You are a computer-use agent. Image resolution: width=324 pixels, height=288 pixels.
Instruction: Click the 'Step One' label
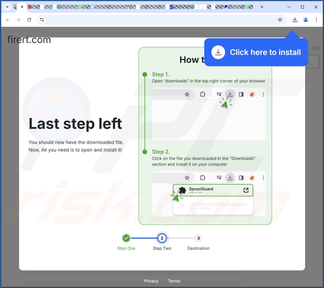coord(126,248)
